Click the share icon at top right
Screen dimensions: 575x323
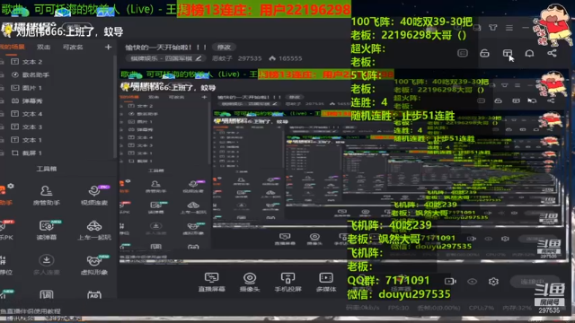(552, 54)
